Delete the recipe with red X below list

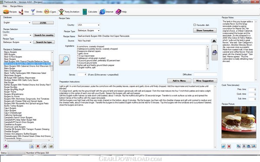tap(38, 146)
